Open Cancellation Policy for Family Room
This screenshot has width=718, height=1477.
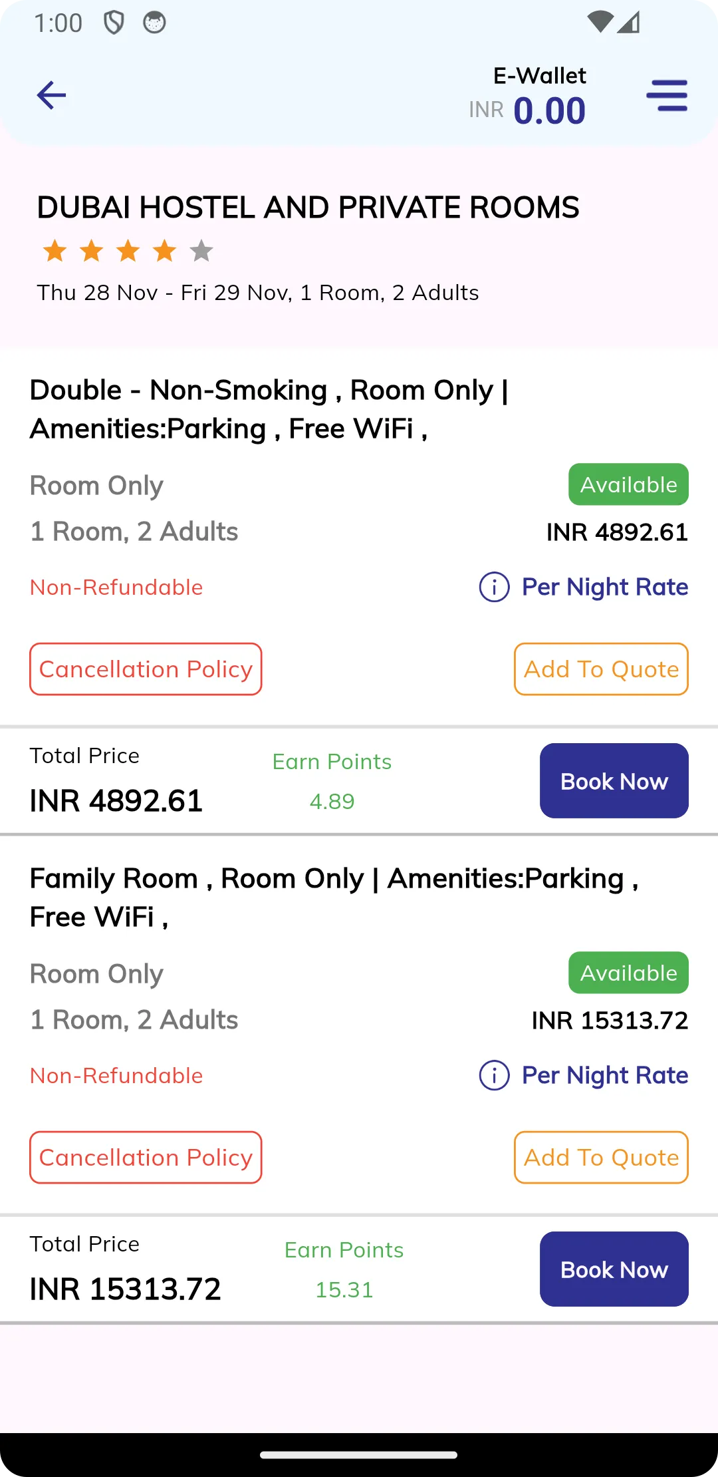146,1157
